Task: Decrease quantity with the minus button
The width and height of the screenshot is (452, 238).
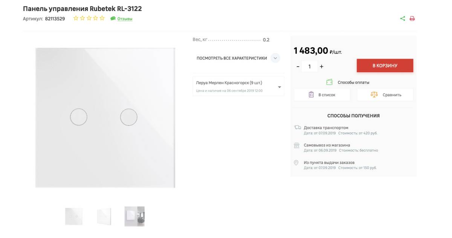Action: [298, 67]
